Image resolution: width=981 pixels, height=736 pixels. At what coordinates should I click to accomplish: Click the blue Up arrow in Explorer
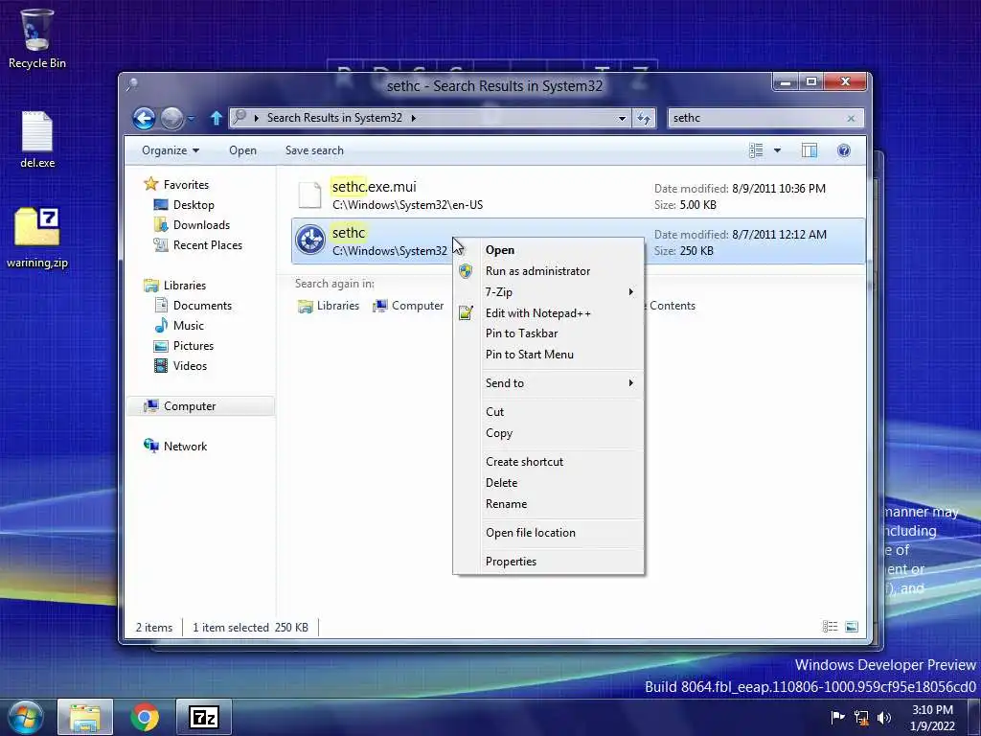[x=216, y=118]
